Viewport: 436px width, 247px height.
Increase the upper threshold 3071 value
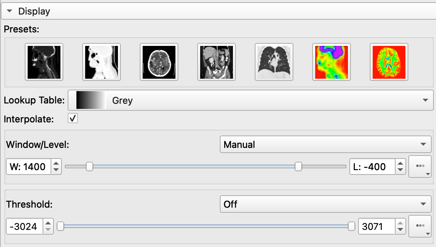pos(400,223)
